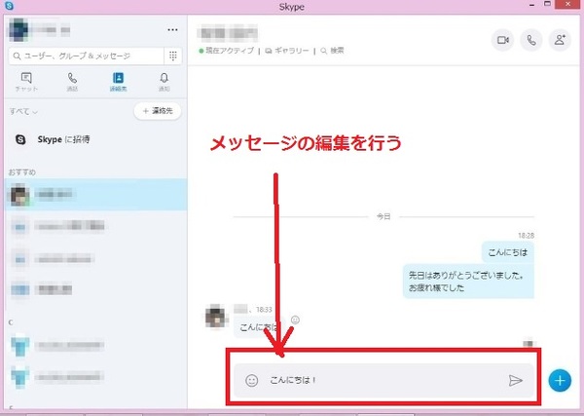Switch to the 通話 calls tab
The width and height of the screenshot is (584, 416).
[x=72, y=81]
